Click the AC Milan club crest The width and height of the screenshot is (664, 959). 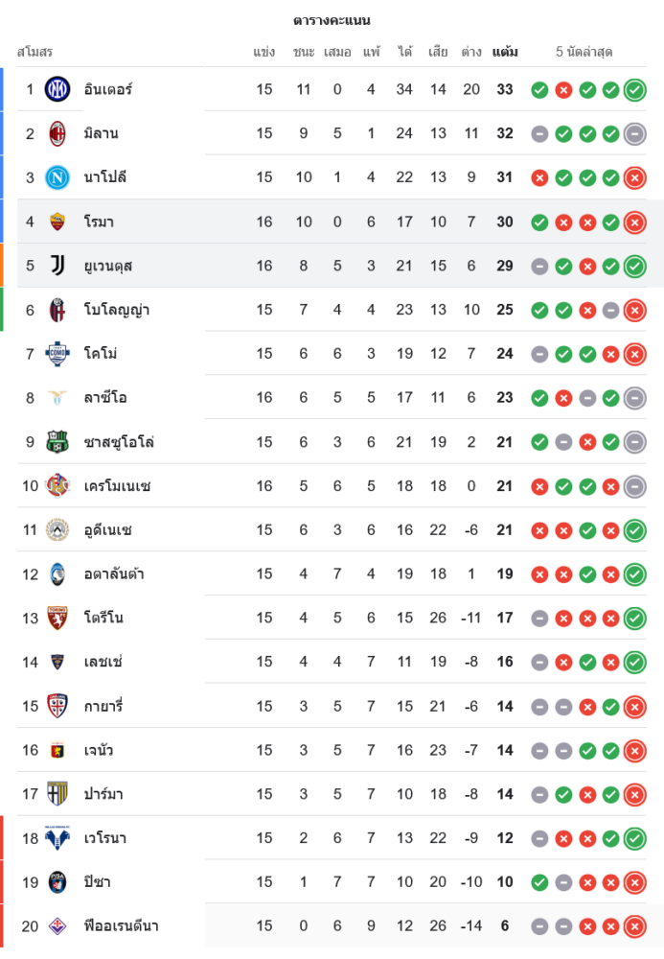point(57,133)
